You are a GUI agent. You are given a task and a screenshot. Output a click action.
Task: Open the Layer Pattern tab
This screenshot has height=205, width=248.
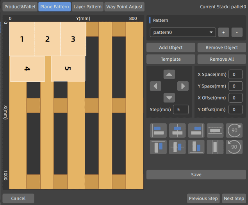pyautogui.click(x=87, y=7)
